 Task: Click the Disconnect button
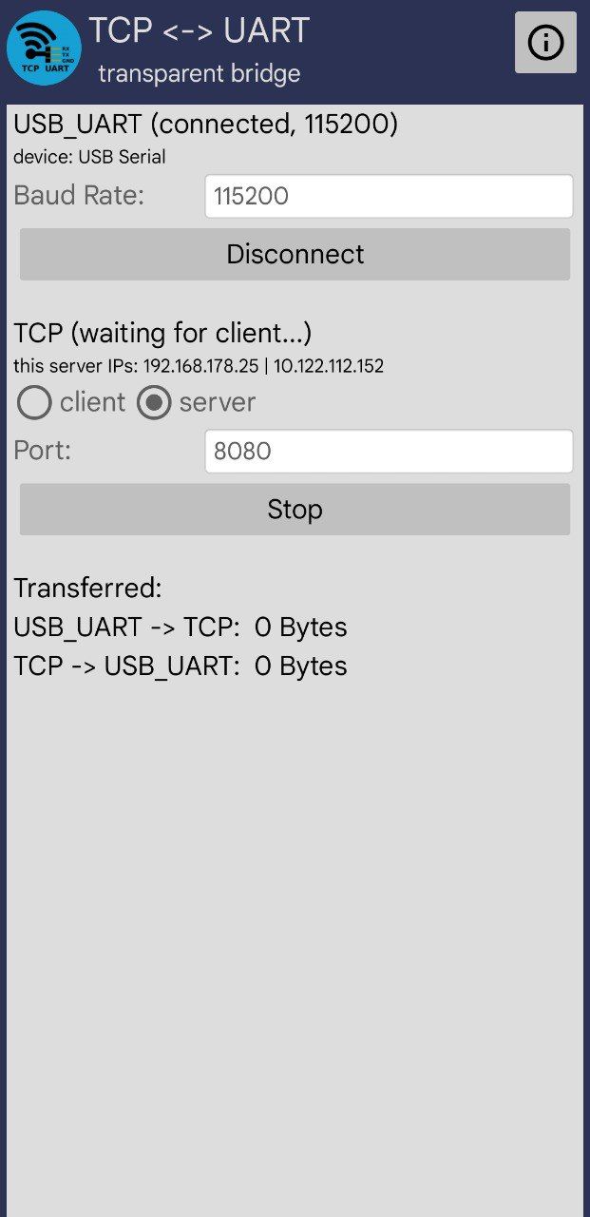(295, 254)
